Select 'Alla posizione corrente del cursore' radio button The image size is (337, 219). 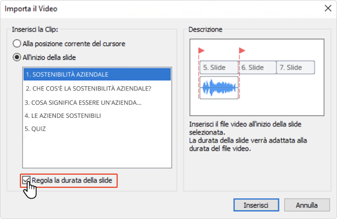click(17, 44)
